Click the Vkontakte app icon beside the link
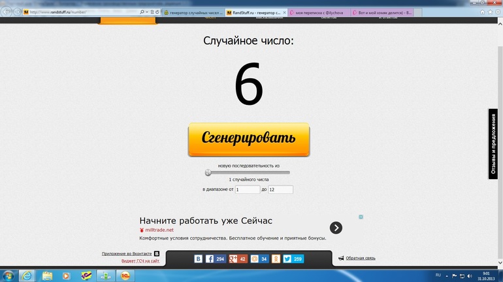Screen dimensions: 503x282 tap(157, 253)
